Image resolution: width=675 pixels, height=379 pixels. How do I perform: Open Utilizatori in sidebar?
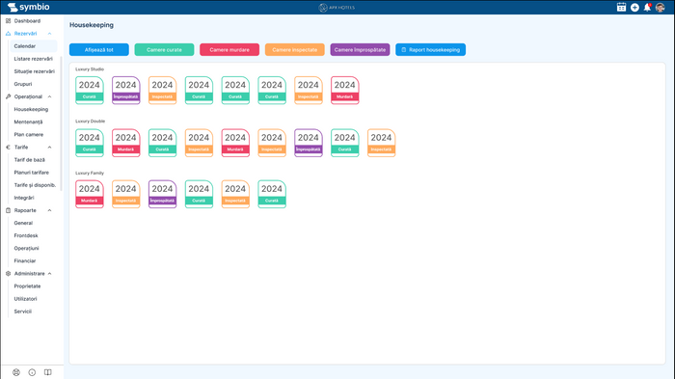(25, 299)
